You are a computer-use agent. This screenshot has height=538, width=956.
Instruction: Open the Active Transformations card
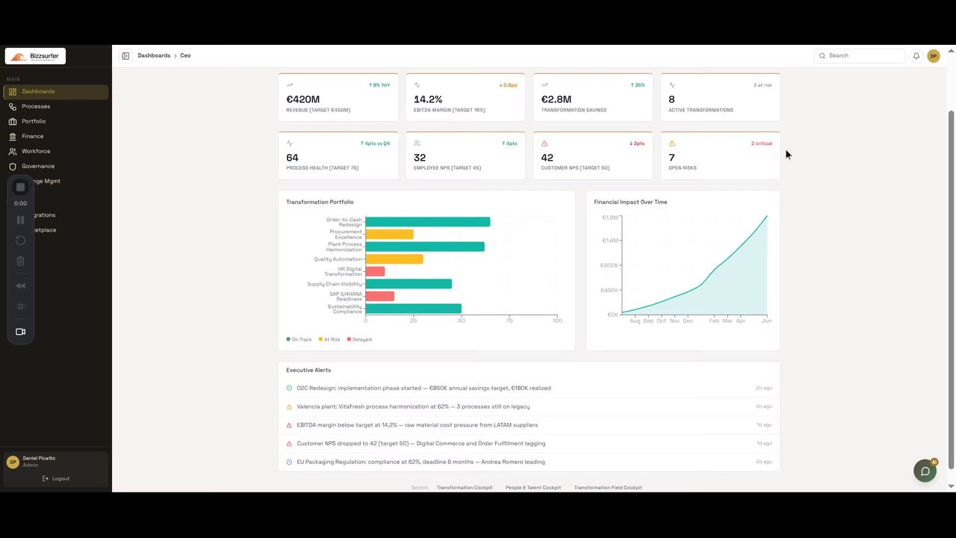coord(720,97)
